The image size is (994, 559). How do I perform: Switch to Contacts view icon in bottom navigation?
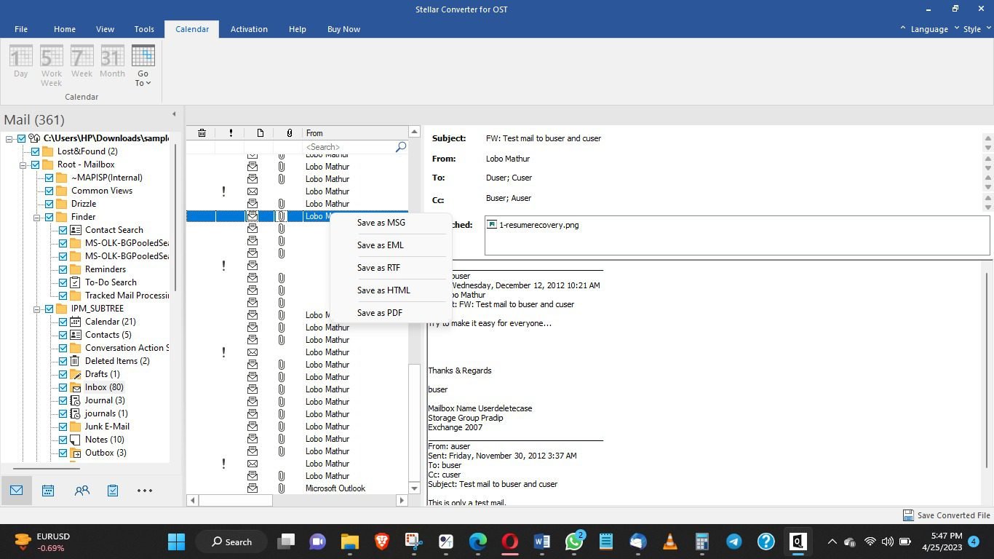click(x=81, y=491)
